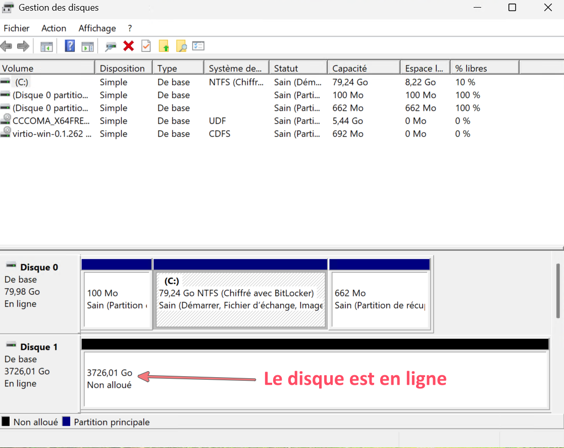Viewport: 564px width, 448px height.
Task: Click the settings list icon in toolbar
Action: 198,47
